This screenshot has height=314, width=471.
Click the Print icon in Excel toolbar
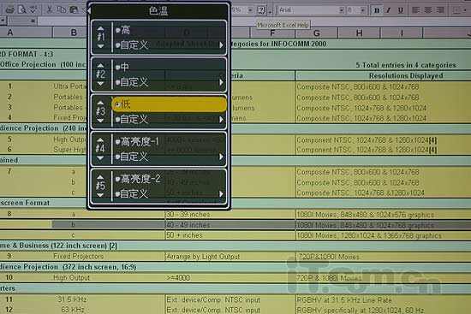click(10, 10)
